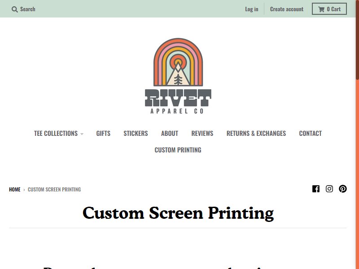Go to the Stickers page
359x269 pixels.
[136, 133]
